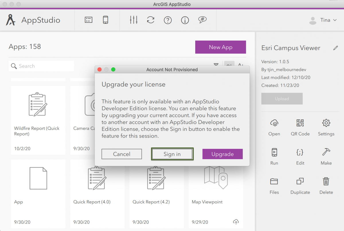
Task: Open the filter funnel icon above app gallery
Action: coord(216,65)
